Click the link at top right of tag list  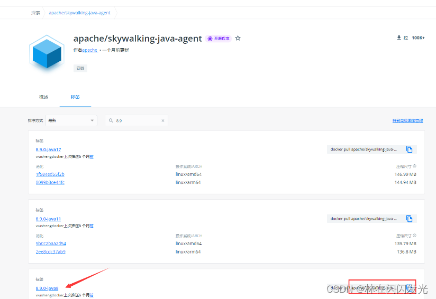coord(407,120)
